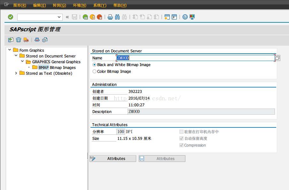Open the 图形(R) menu

coord(20,5)
